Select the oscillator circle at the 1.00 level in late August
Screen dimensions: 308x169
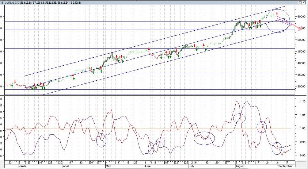coord(262,127)
